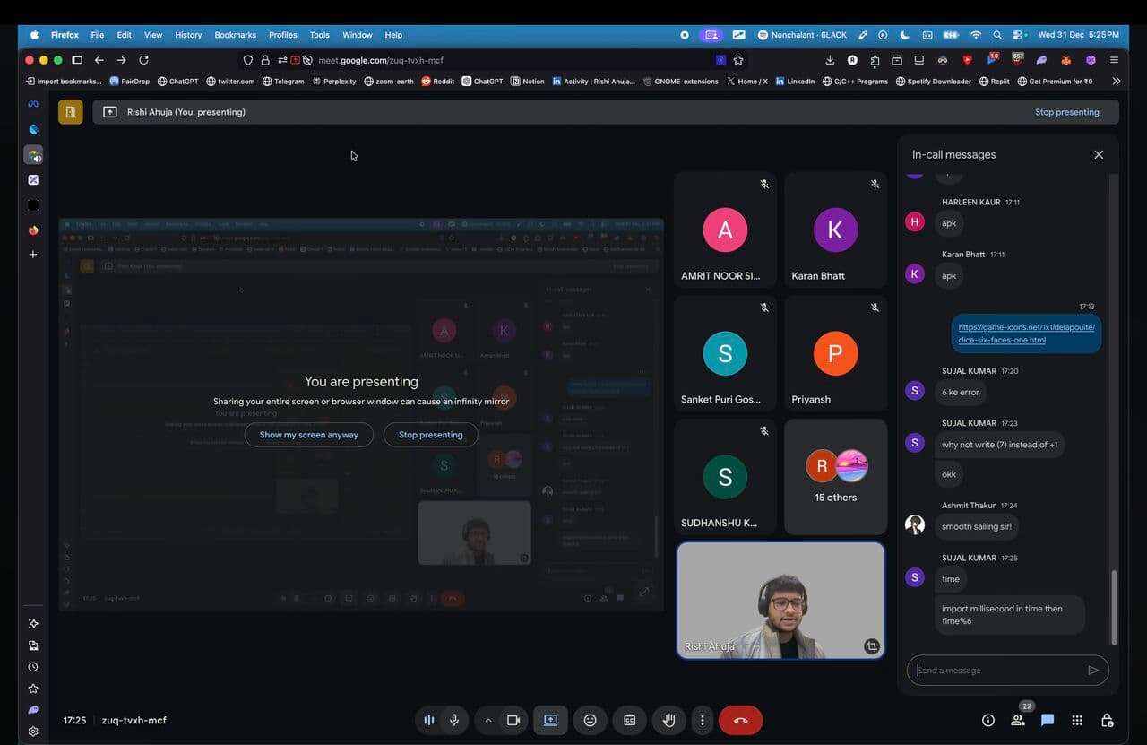Open host controls lock icon

[x=1107, y=720]
